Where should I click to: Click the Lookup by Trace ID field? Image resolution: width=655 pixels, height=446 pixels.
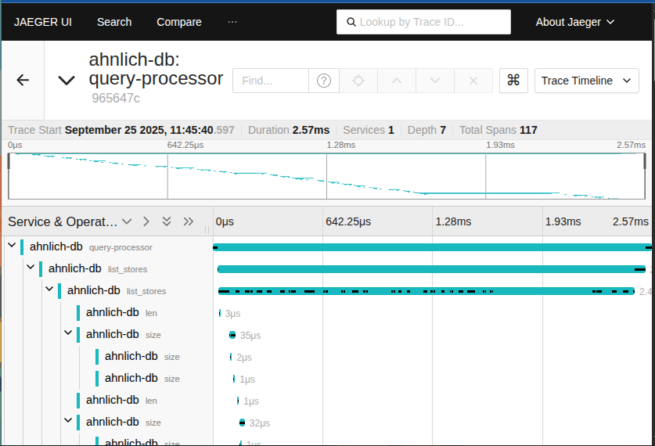tap(423, 22)
